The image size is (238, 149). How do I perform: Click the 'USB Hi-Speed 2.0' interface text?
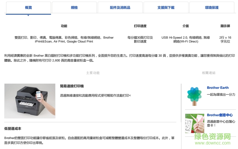point(175,38)
